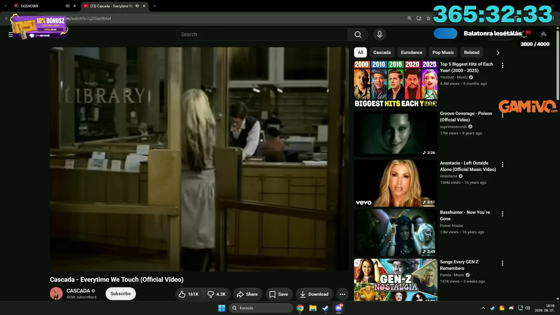
Task: Download the Cascada video
Action: (x=315, y=294)
